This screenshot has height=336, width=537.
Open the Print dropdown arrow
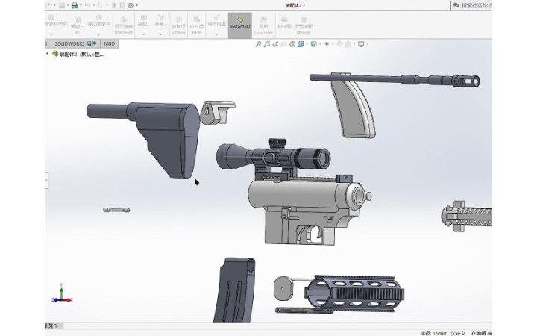pos(81,5)
